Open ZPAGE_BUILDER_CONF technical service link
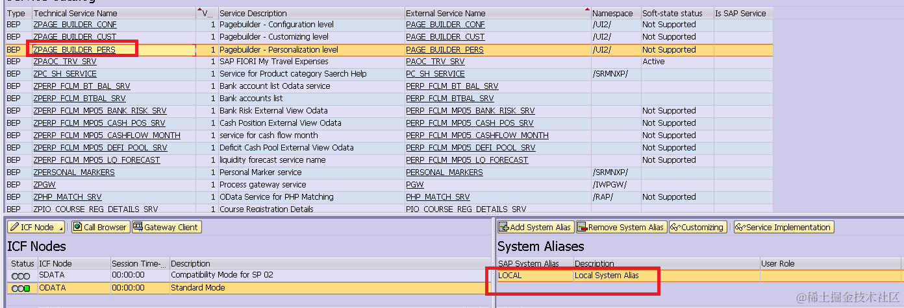The height and width of the screenshot is (308, 904). pos(75,25)
